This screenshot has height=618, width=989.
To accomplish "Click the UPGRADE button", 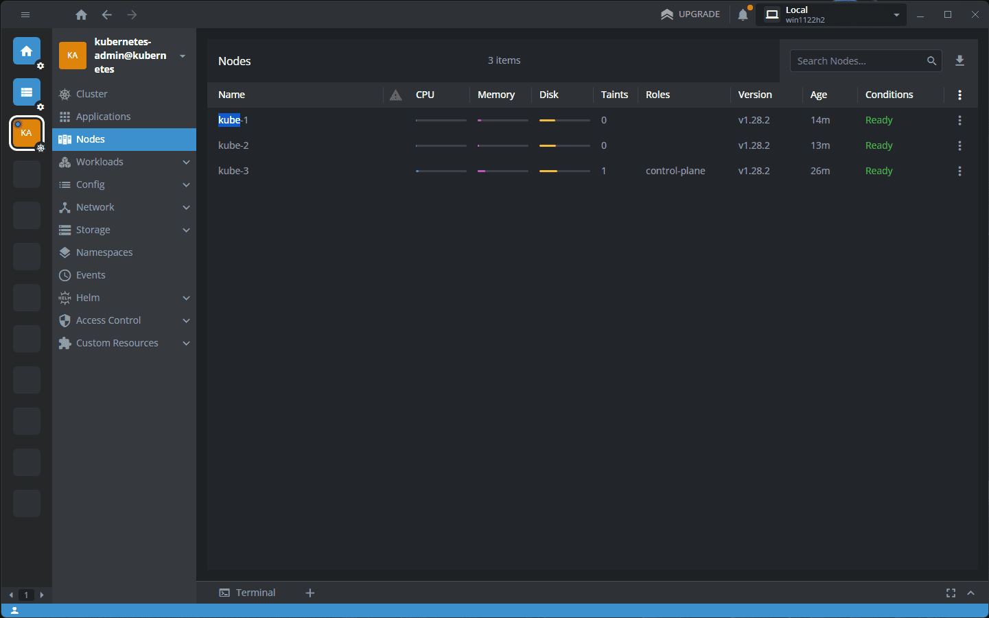I will point(690,14).
